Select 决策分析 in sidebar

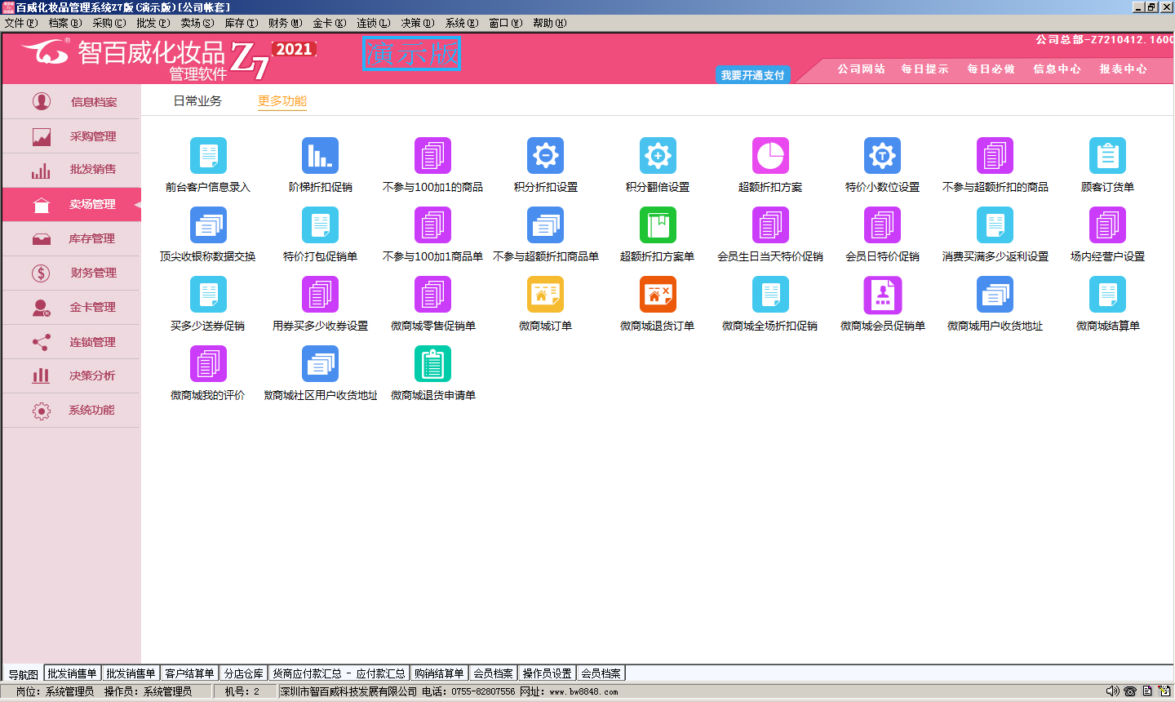pyautogui.click(x=72, y=375)
